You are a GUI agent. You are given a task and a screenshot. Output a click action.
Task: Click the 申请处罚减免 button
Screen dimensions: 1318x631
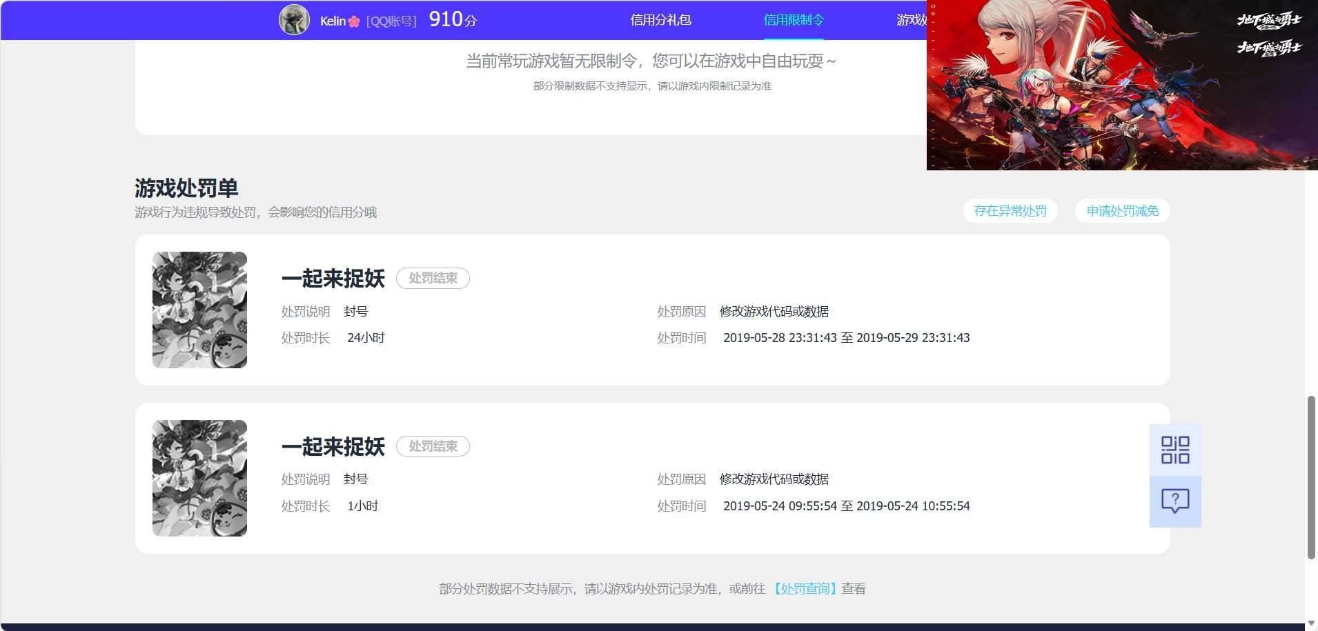tap(1123, 211)
